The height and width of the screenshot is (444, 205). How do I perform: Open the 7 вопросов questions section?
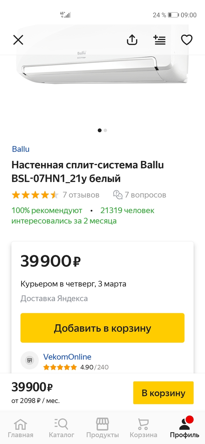(x=145, y=195)
